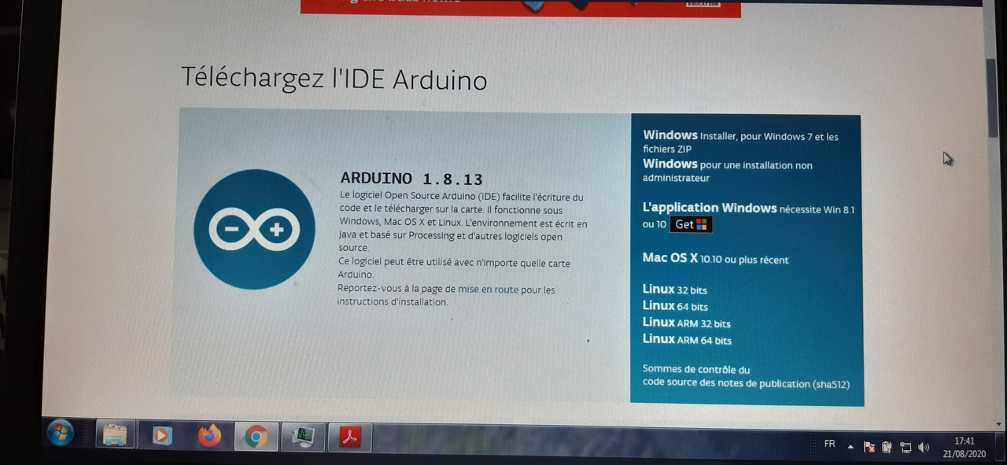Download the Windows Installer for Windows 7

click(x=740, y=135)
